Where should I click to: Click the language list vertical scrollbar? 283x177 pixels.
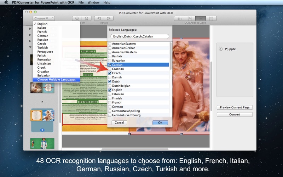pyautogui.click(x=171, y=56)
